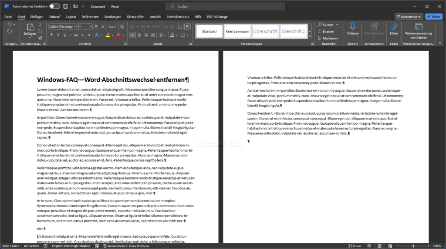Select the format painter brush
Image resolution: width=446 pixels, height=249 pixels.
click(x=40, y=38)
